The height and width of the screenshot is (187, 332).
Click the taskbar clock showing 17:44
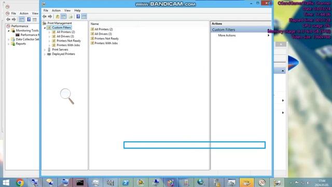pos(322,183)
